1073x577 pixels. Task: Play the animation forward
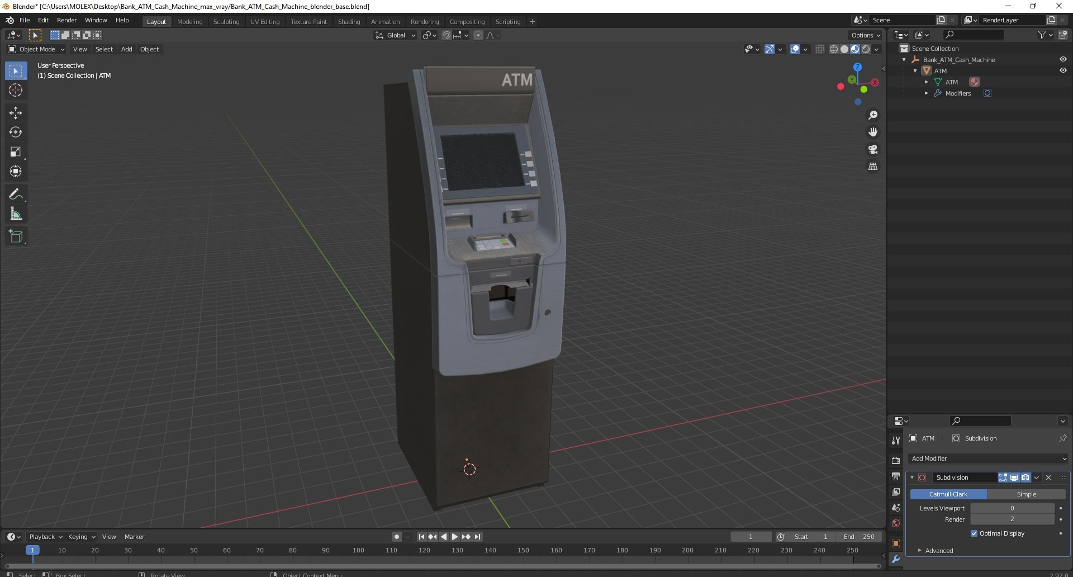click(x=455, y=537)
